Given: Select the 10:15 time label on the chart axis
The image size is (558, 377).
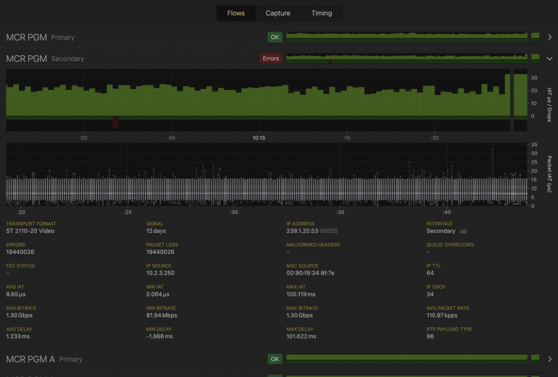Looking at the screenshot, I should pyautogui.click(x=259, y=138).
